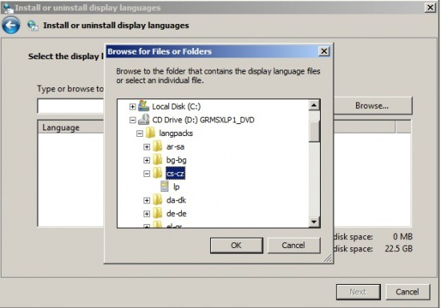This screenshot has height=308, width=441.
Task: Click the bg-bg folder icon
Action: 158,160
